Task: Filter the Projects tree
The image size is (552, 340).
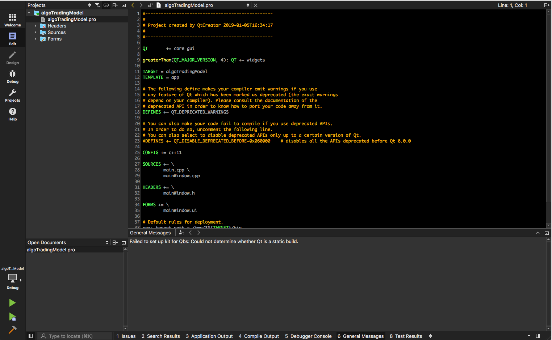Action: pos(97,5)
